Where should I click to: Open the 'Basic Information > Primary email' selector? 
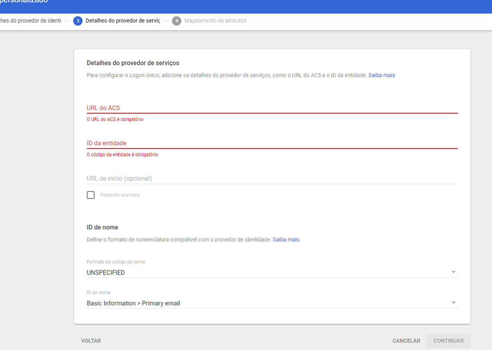[x=133, y=304]
